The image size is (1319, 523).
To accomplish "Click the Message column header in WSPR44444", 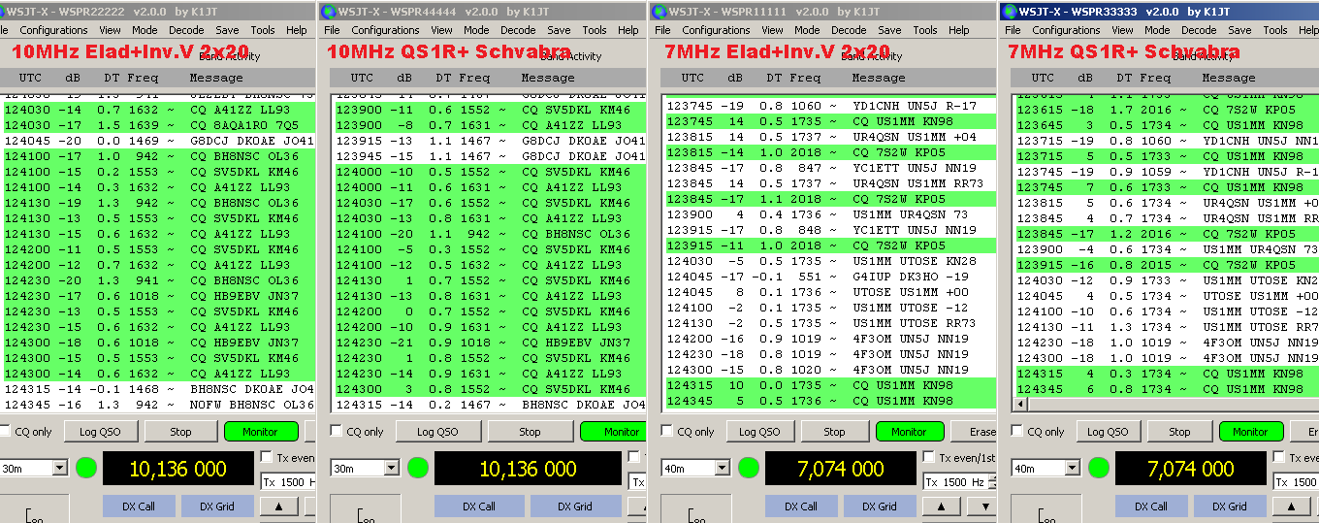I will pyautogui.click(x=548, y=78).
